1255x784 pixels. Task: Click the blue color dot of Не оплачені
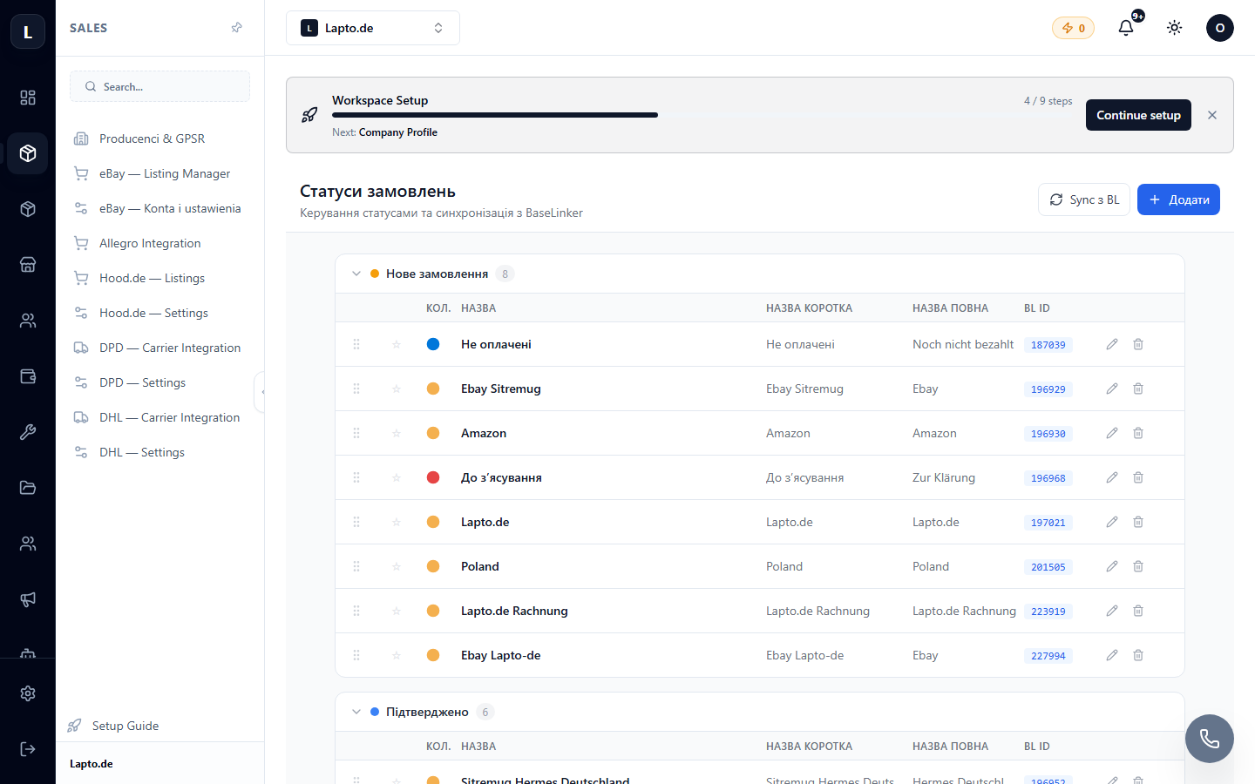pos(433,344)
